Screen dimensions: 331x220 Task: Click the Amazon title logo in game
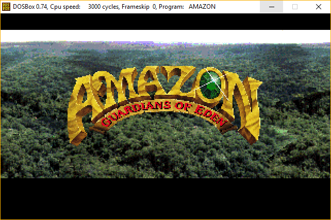click(x=164, y=105)
